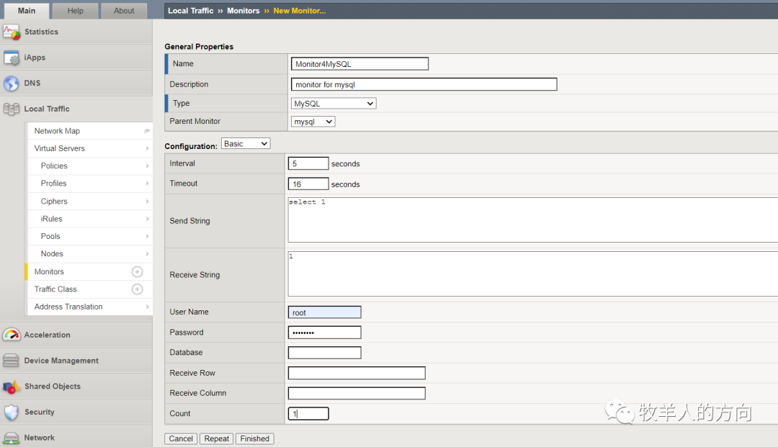
Task: Open the Type dropdown showing MySQL
Action: tap(334, 104)
